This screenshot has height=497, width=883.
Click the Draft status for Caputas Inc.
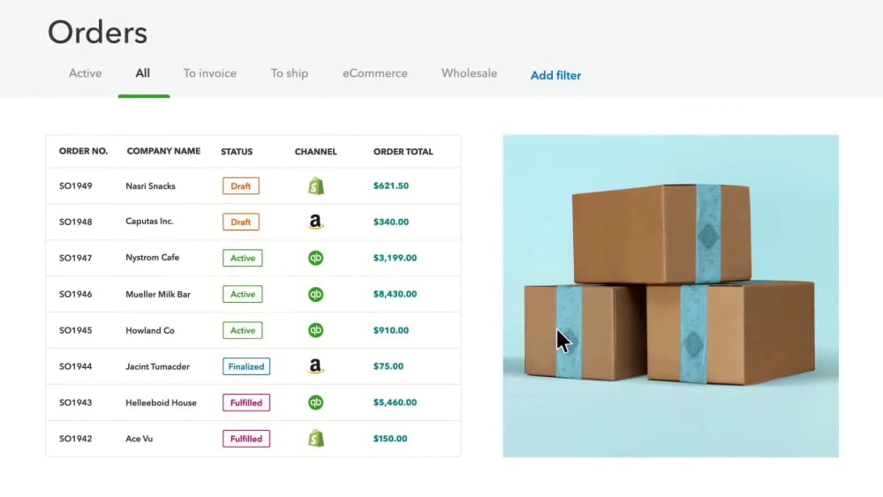[241, 222]
